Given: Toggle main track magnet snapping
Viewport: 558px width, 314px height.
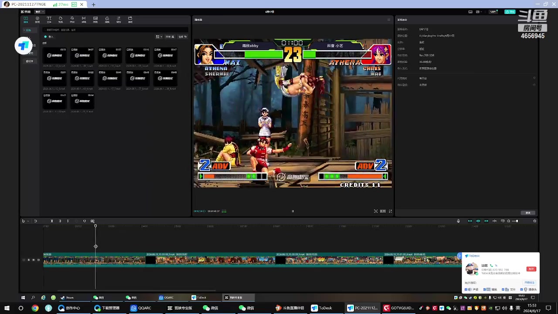Looking at the screenshot, I should point(470,221).
